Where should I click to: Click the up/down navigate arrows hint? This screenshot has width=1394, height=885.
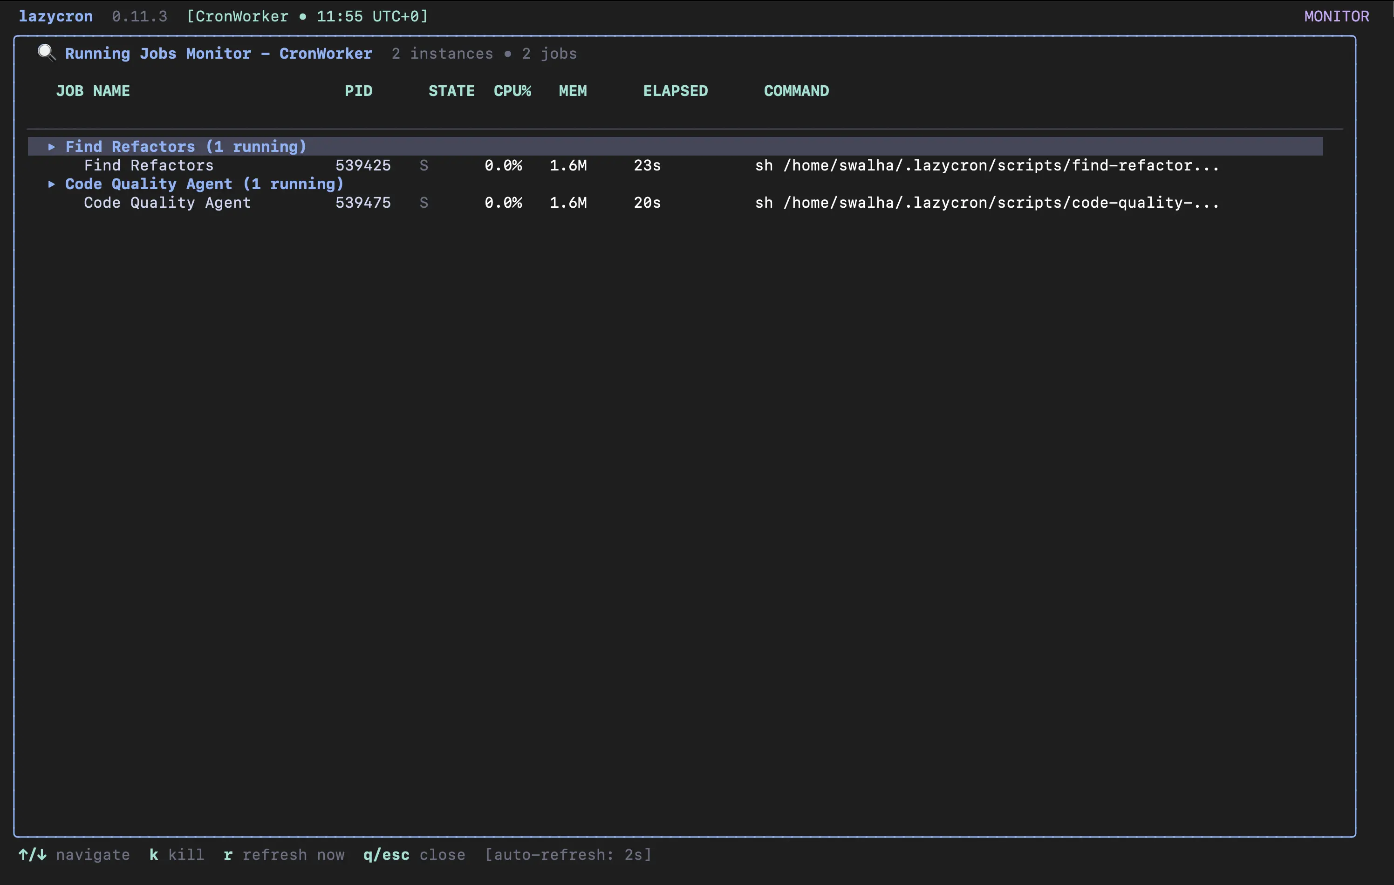[33, 855]
